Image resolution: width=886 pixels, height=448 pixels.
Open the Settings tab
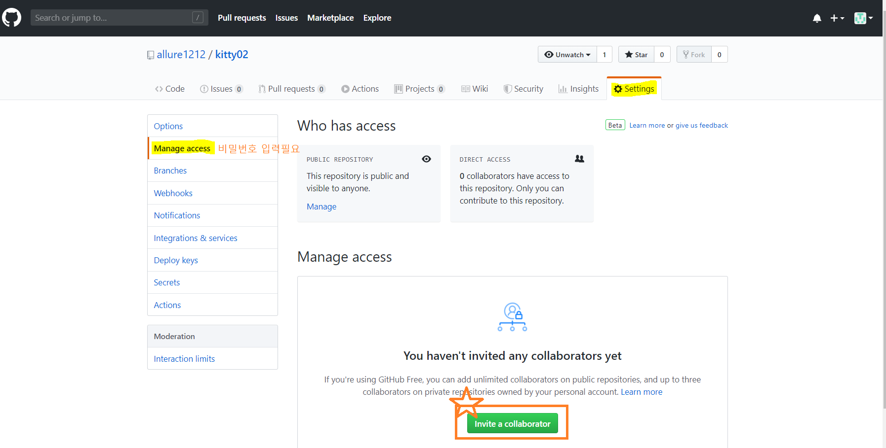(634, 89)
